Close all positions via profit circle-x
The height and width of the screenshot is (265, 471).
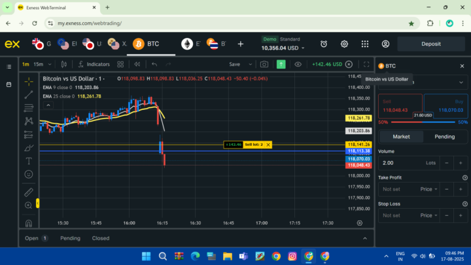[349, 64]
